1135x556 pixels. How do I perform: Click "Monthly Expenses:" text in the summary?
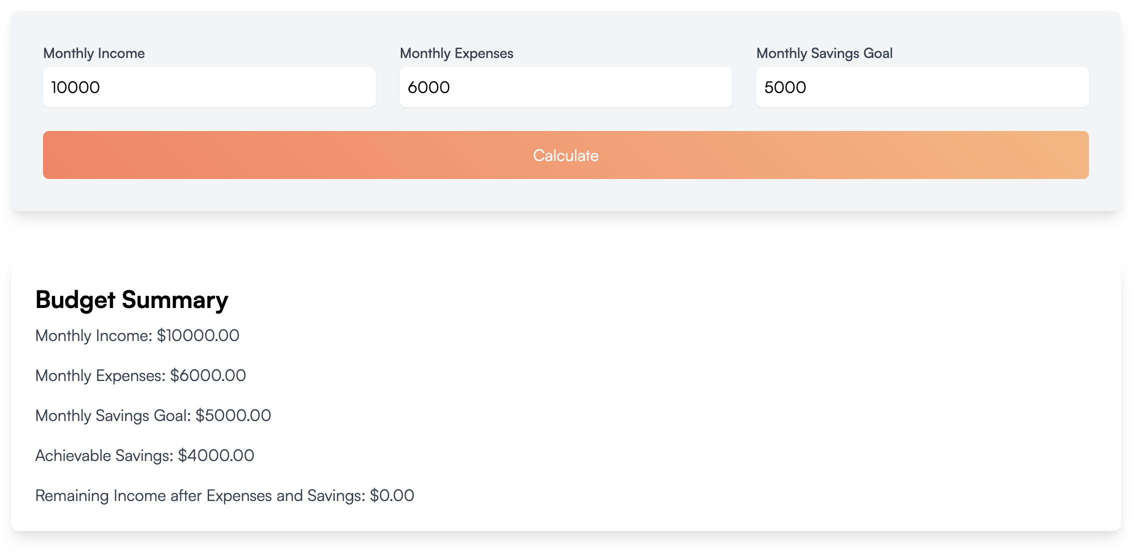coord(100,375)
